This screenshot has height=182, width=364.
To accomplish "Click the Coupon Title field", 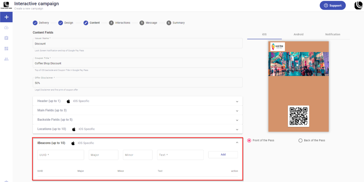I will pyautogui.click(x=138, y=63).
